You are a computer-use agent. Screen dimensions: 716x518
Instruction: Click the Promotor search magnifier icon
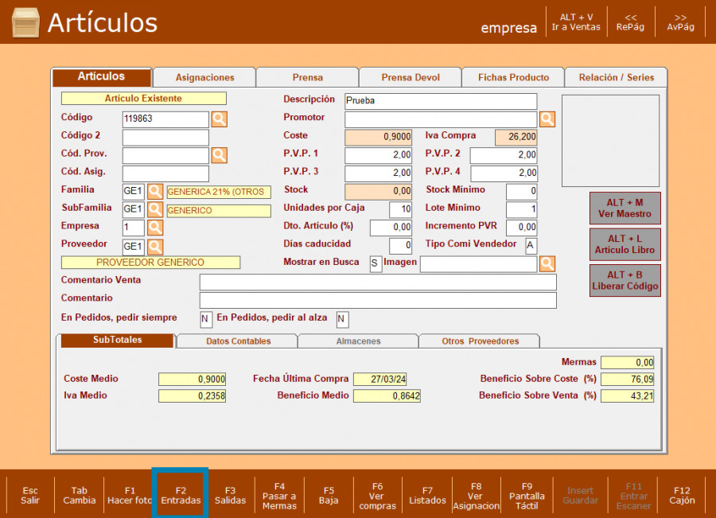click(x=547, y=119)
